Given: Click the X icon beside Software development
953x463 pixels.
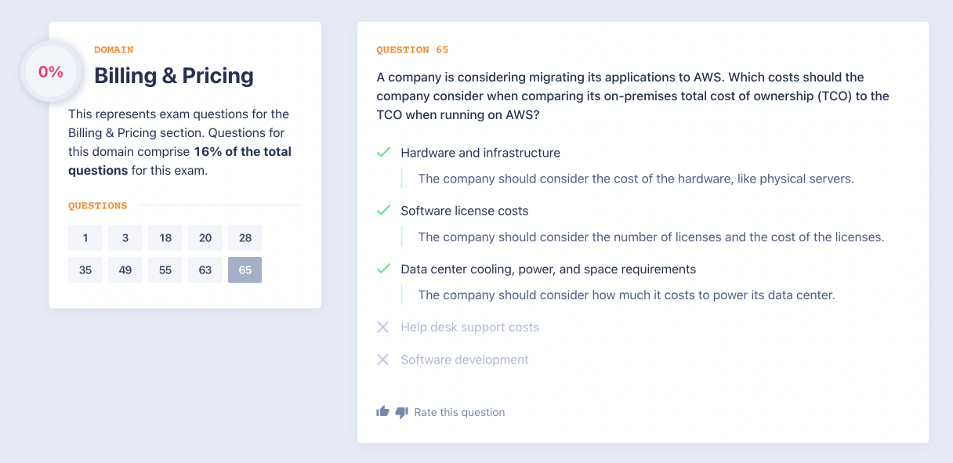Looking at the screenshot, I should tap(383, 360).
